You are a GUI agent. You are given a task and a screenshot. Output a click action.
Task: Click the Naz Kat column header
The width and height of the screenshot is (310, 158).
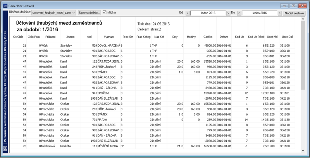[x=159, y=37]
